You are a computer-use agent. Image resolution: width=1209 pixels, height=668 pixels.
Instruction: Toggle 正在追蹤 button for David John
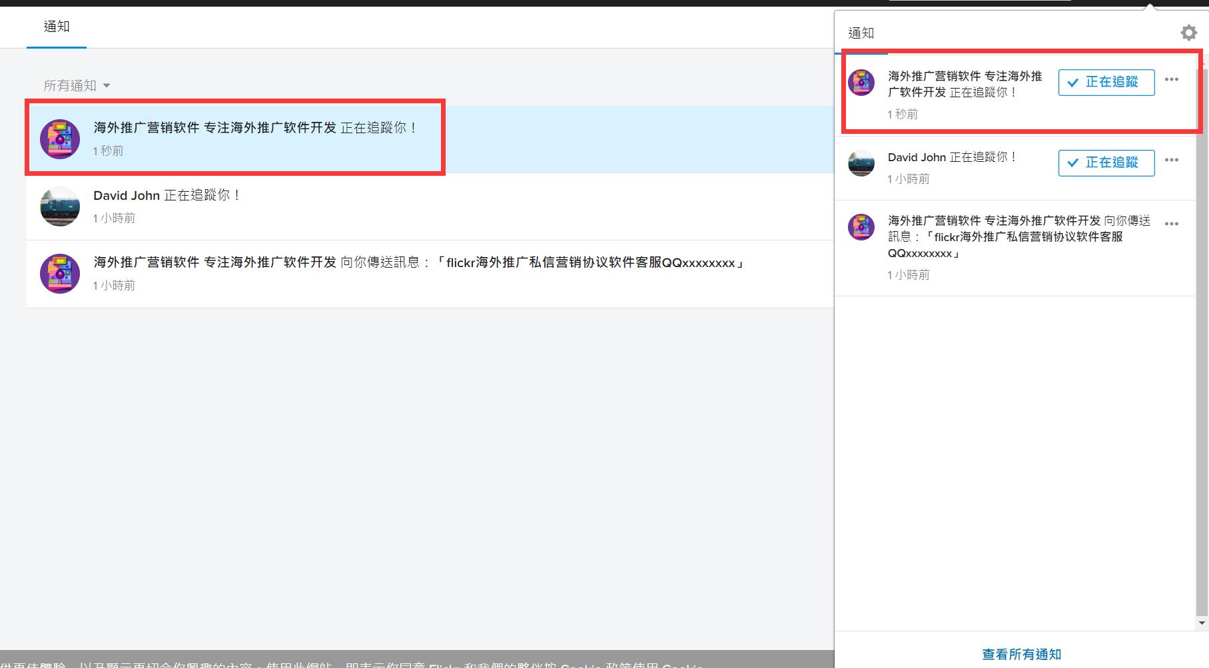1106,163
